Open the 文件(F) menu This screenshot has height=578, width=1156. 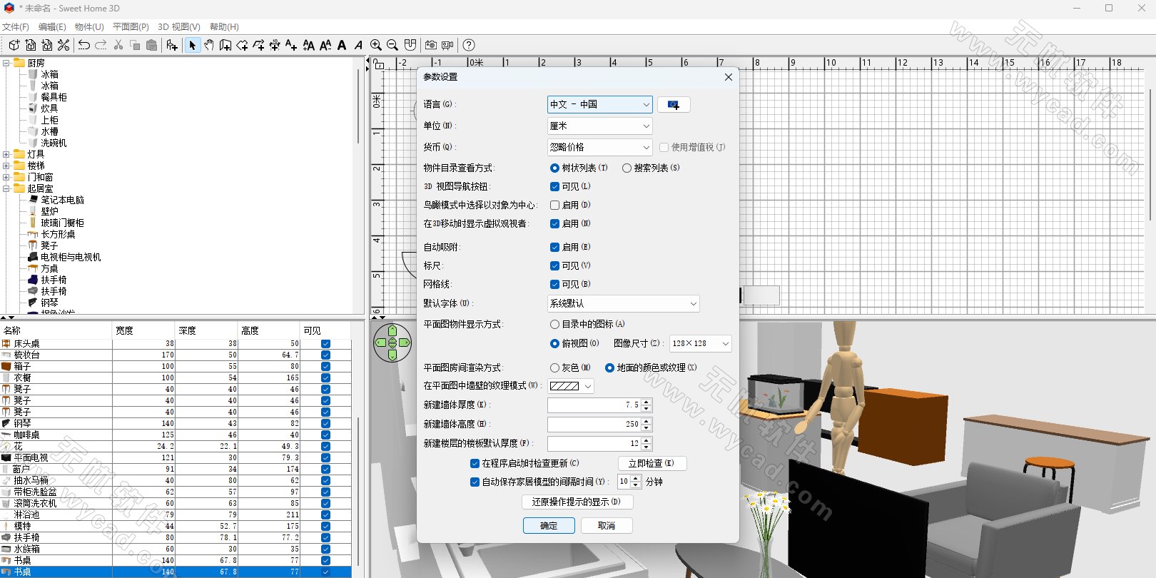click(15, 26)
